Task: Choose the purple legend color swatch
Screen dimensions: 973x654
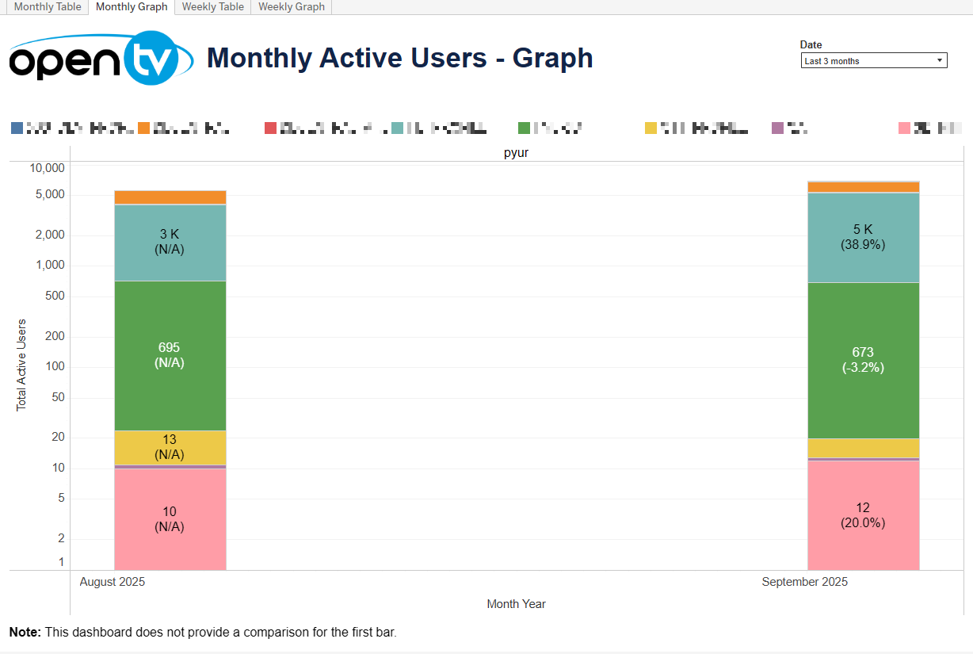Action: coord(778,128)
